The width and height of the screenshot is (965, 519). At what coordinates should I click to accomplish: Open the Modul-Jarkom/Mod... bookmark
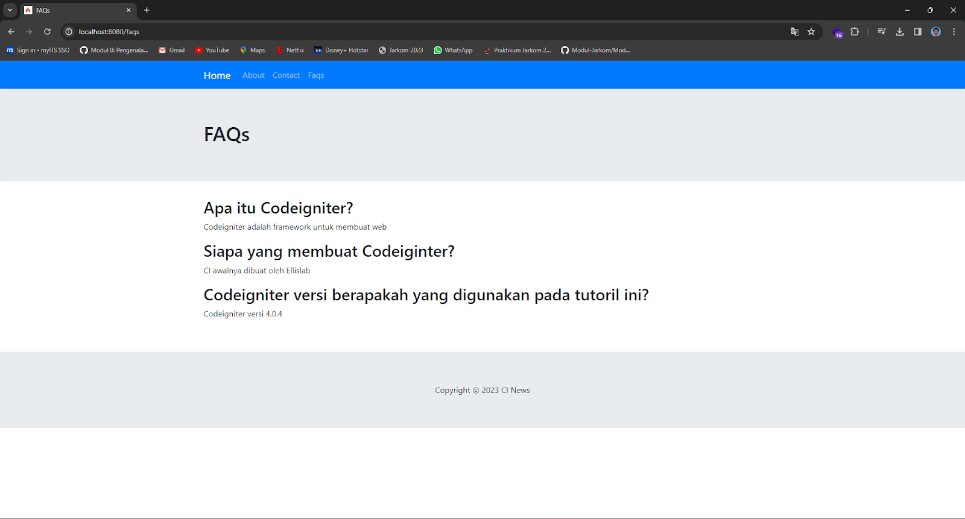[595, 50]
